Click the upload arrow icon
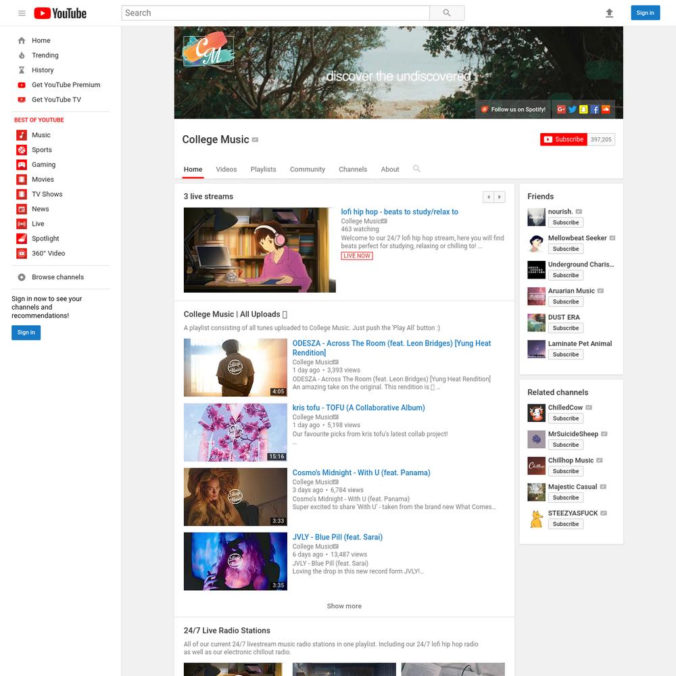The width and height of the screenshot is (676, 676). 609,13
